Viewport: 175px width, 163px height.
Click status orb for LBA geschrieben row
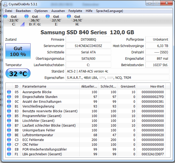tap(9, 154)
